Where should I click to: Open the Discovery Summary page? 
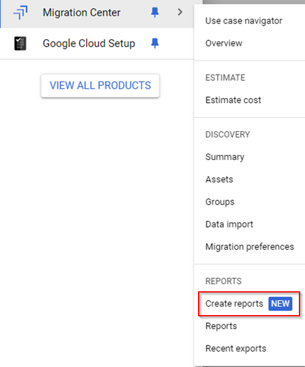pos(225,157)
